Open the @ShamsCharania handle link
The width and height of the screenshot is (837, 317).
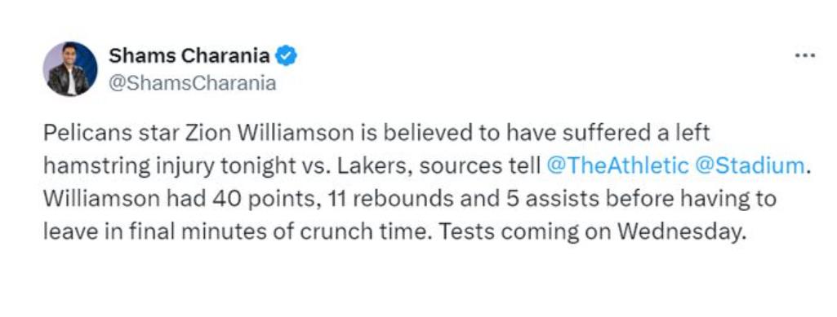pyautogui.click(x=193, y=84)
